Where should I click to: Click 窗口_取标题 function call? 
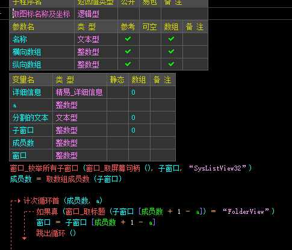(x=85, y=211)
